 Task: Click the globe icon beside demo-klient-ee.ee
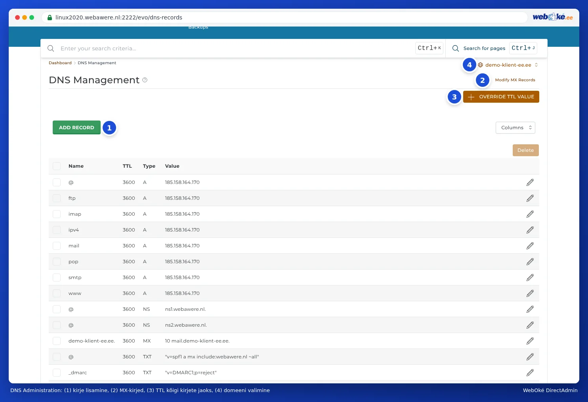pos(480,65)
